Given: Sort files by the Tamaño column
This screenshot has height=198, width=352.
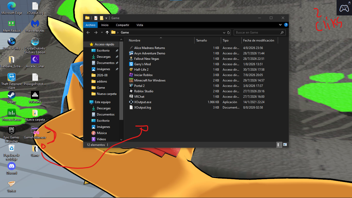Looking at the screenshot, I should pos(208,40).
